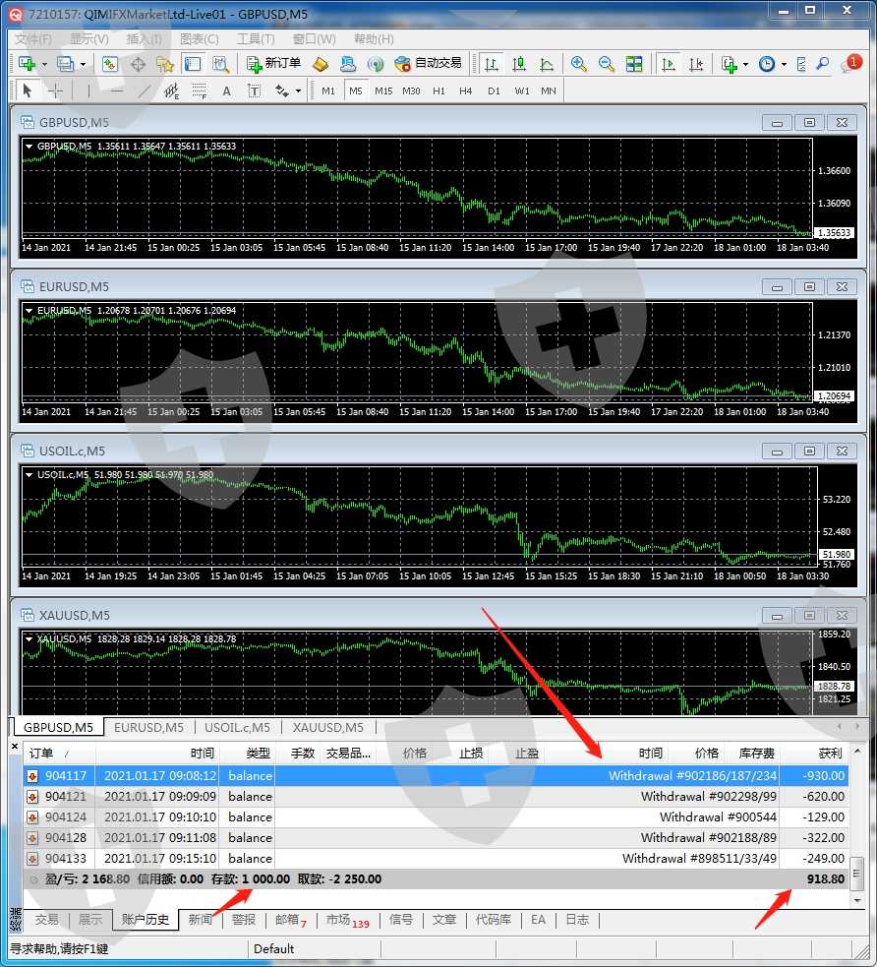Image resolution: width=877 pixels, height=967 pixels.
Task: Expand the profiles dropdown arrow
Action: click(x=83, y=64)
